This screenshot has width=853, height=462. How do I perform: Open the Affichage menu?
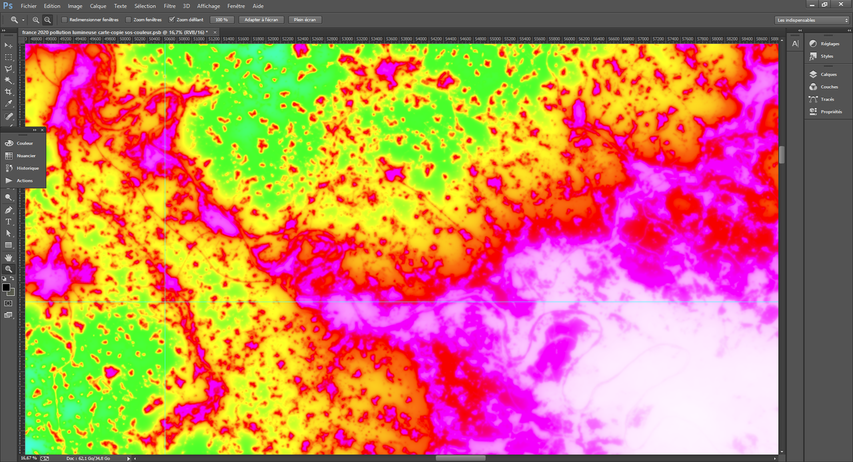[x=209, y=6]
